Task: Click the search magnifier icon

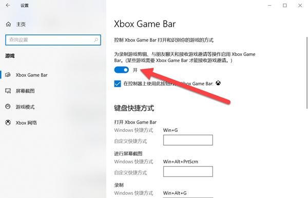Action: tap(96, 40)
